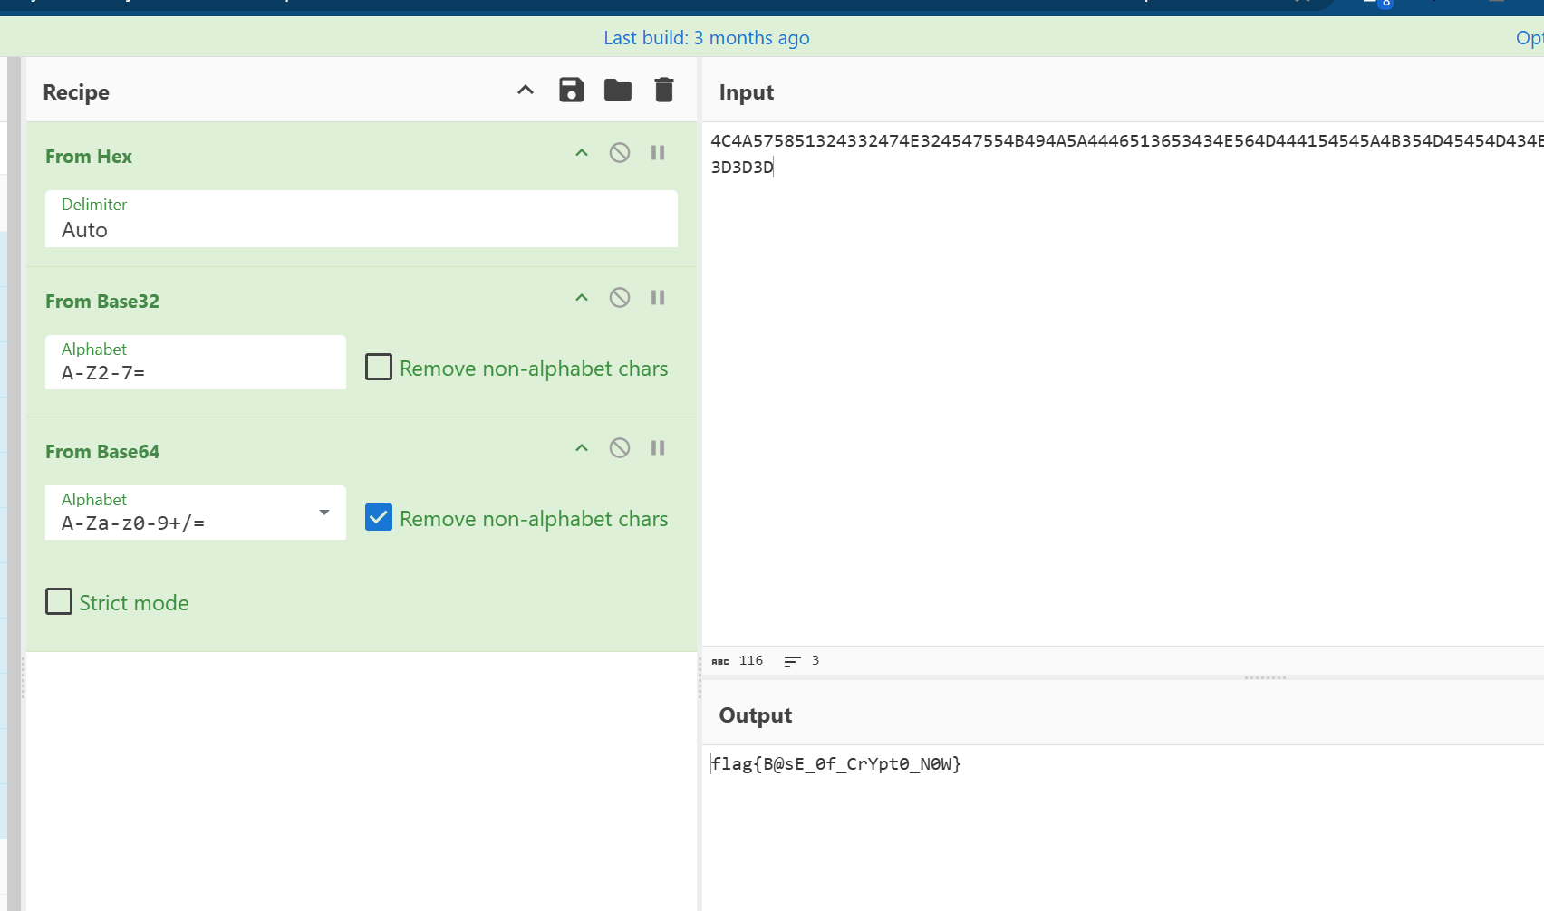Viewport: 1544px width, 911px height.
Task: Disable the From Base32 operation
Action: 620,298
